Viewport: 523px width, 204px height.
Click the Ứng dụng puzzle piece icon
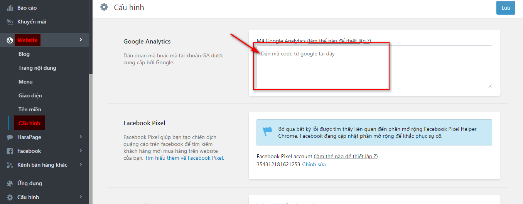(x=10, y=183)
